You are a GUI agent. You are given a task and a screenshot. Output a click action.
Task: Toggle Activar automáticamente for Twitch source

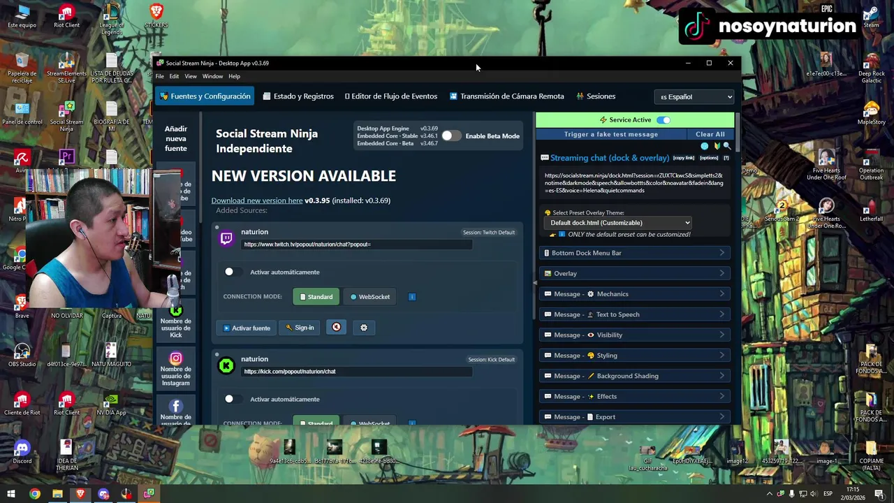tap(233, 272)
